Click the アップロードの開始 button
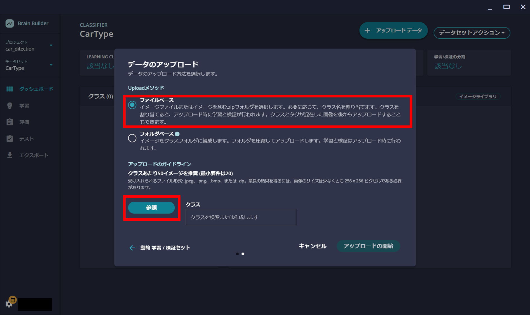530x315 pixels. click(368, 246)
